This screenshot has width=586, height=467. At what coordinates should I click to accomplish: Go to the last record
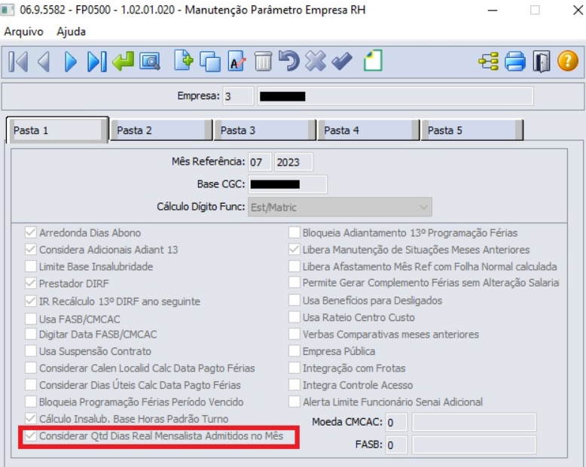(x=97, y=62)
